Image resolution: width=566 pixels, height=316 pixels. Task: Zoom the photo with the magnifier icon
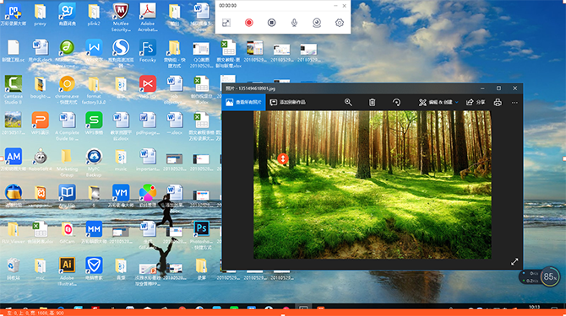348,102
